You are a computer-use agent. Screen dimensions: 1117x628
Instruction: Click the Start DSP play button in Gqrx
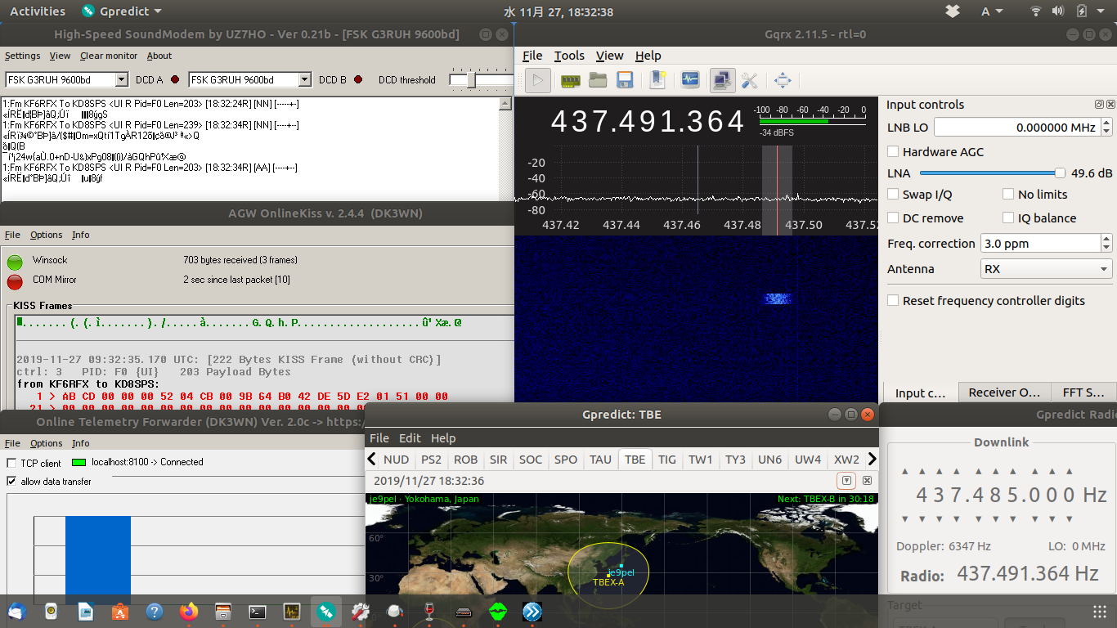[537, 80]
